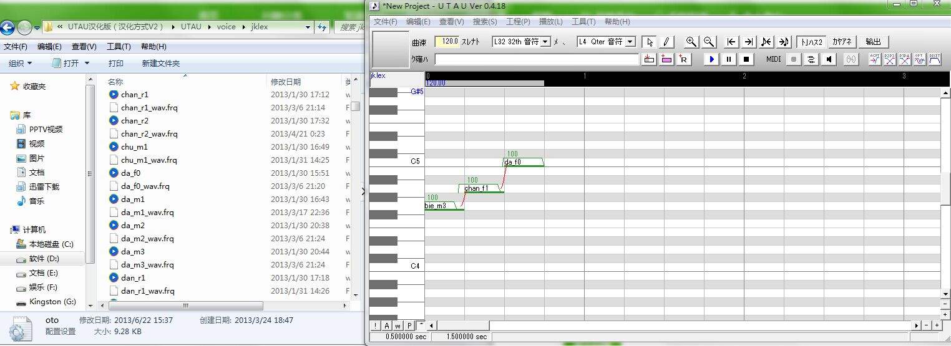Play the UTAU project

(x=712, y=59)
